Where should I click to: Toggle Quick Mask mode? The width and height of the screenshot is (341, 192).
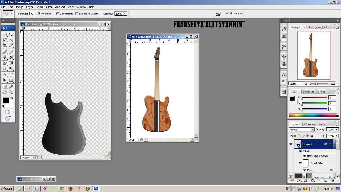pyautogui.click(x=8, y=112)
